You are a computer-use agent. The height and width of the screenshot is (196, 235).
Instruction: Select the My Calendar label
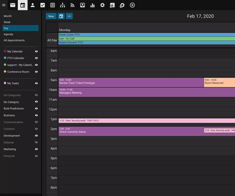(15, 51)
